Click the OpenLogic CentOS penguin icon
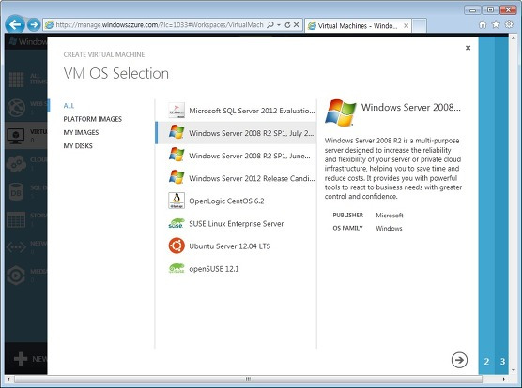The height and width of the screenshot is (388, 522). pyautogui.click(x=177, y=201)
